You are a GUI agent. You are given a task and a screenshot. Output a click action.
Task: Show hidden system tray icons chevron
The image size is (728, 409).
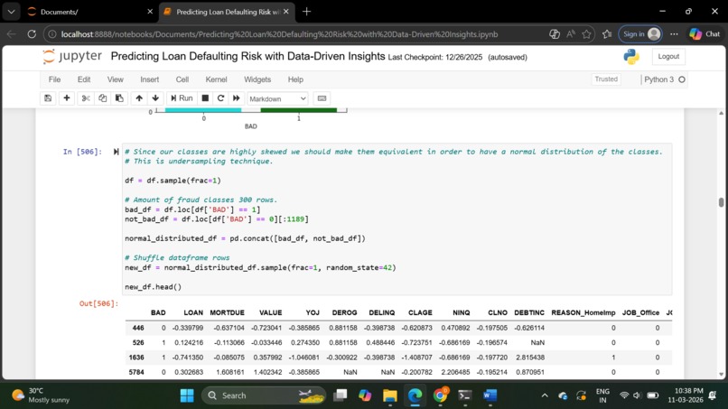[545, 395]
